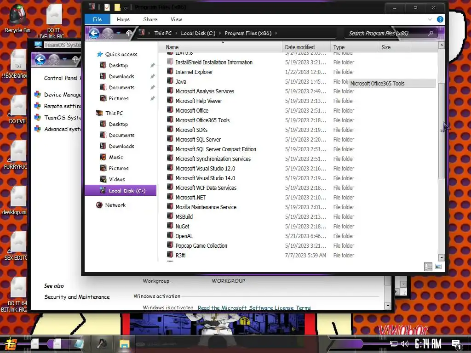
Task: Switch to large icons view in Explorer
Action: tap(438, 267)
